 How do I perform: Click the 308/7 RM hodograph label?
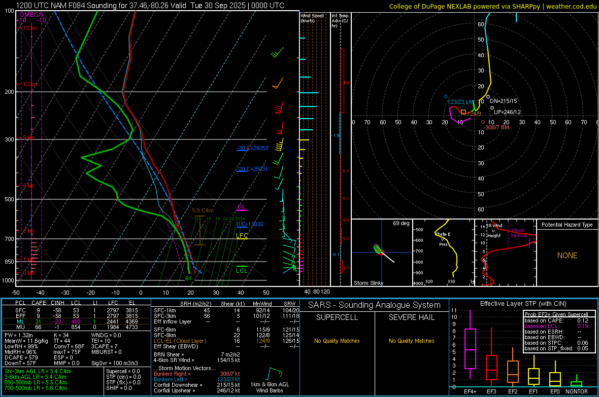coord(497,127)
